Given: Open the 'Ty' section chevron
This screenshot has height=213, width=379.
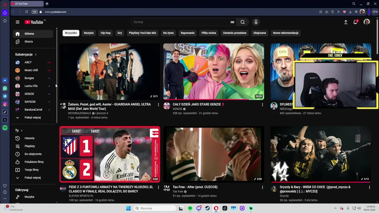Looking at the screenshot, I should pos(22,130).
